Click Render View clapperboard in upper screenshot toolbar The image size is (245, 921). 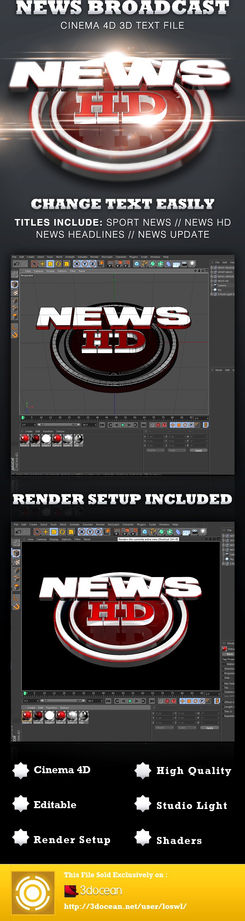coord(110,264)
